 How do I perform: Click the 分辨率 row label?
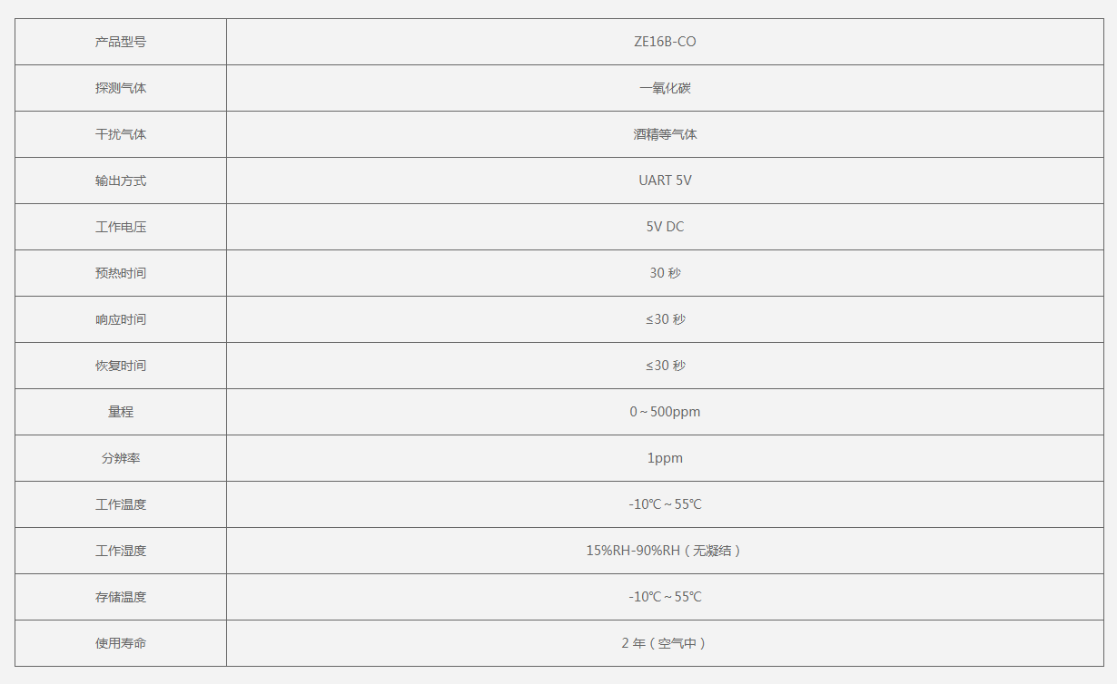[121, 459]
